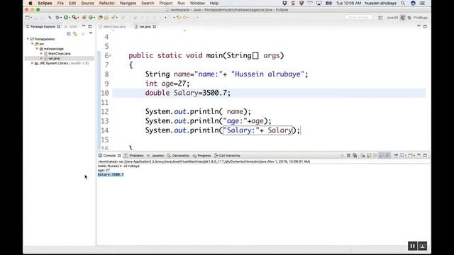Switch to MainClass.java editor tab
Viewport: 454px width, 255px height.
click(x=112, y=27)
